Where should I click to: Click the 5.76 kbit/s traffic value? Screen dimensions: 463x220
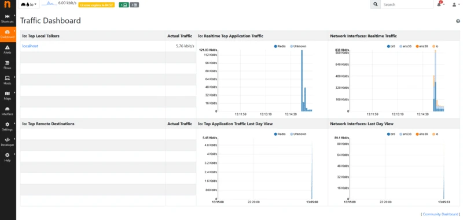185,46
